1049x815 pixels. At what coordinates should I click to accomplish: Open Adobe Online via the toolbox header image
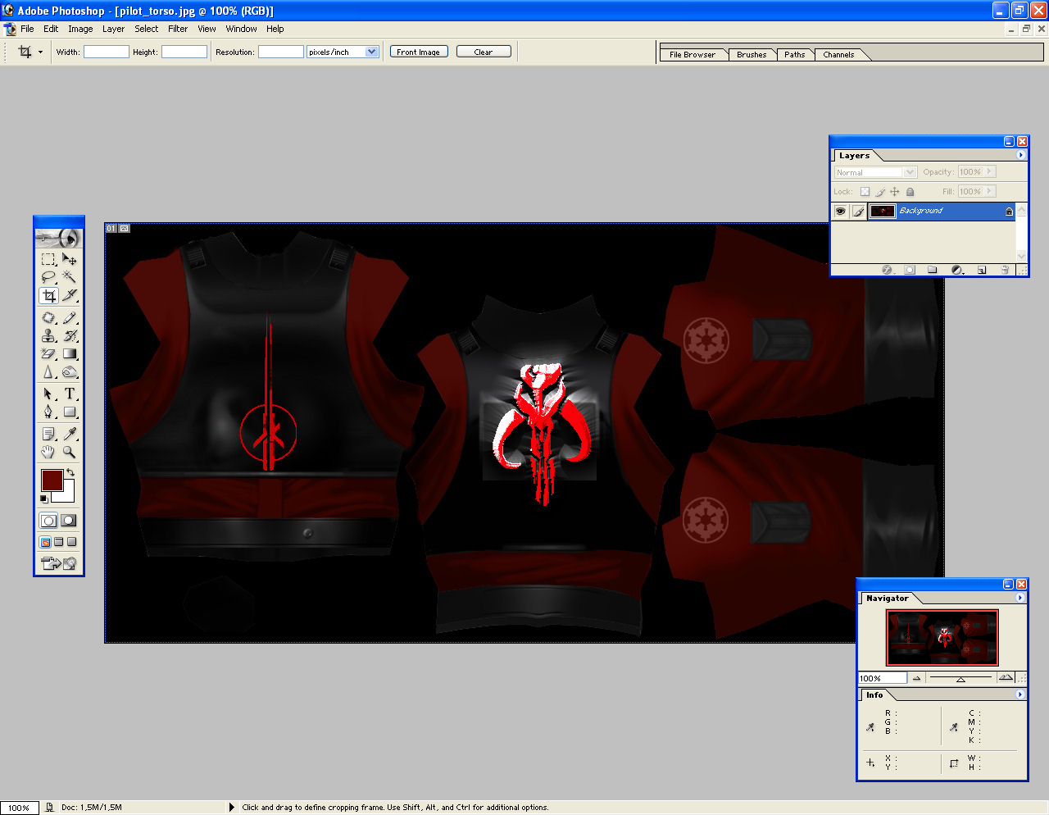[58, 239]
